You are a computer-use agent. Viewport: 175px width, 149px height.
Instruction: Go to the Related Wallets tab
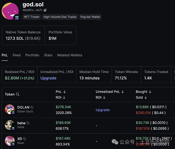click(70, 55)
